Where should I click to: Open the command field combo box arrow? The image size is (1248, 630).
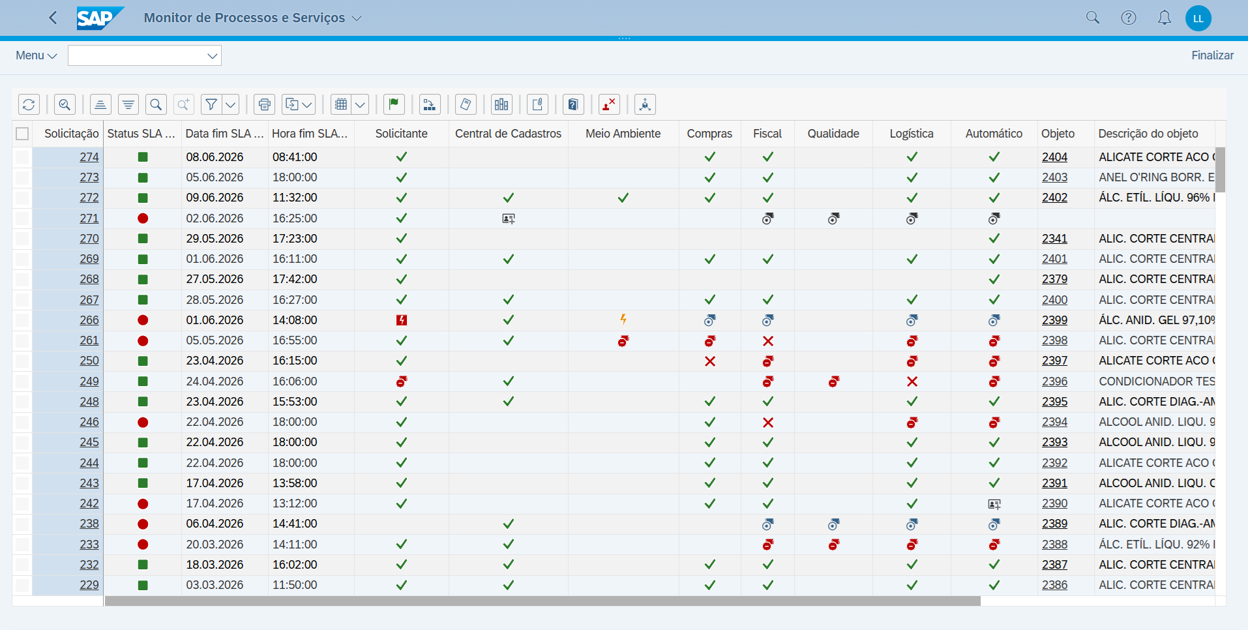click(x=212, y=55)
